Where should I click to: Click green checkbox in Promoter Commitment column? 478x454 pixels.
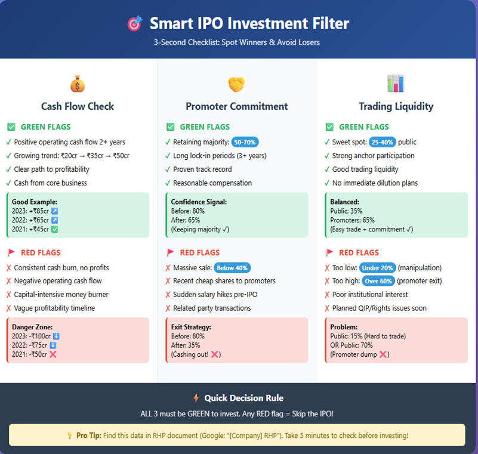[x=170, y=126]
